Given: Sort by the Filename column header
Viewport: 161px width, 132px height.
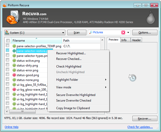Looking at the screenshot, I should (36, 40).
